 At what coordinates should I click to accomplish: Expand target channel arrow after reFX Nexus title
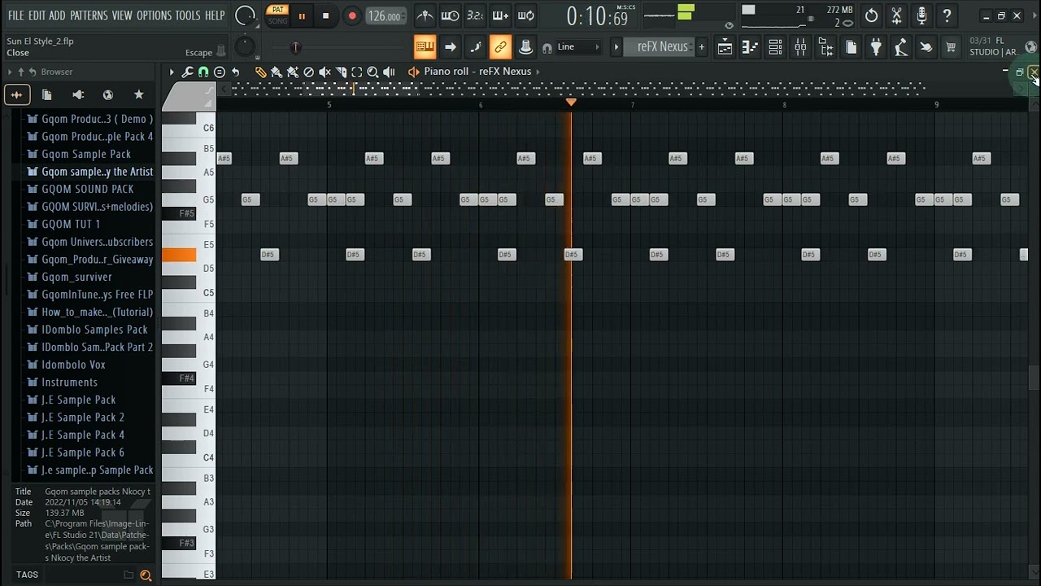click(x=538, y=72)
